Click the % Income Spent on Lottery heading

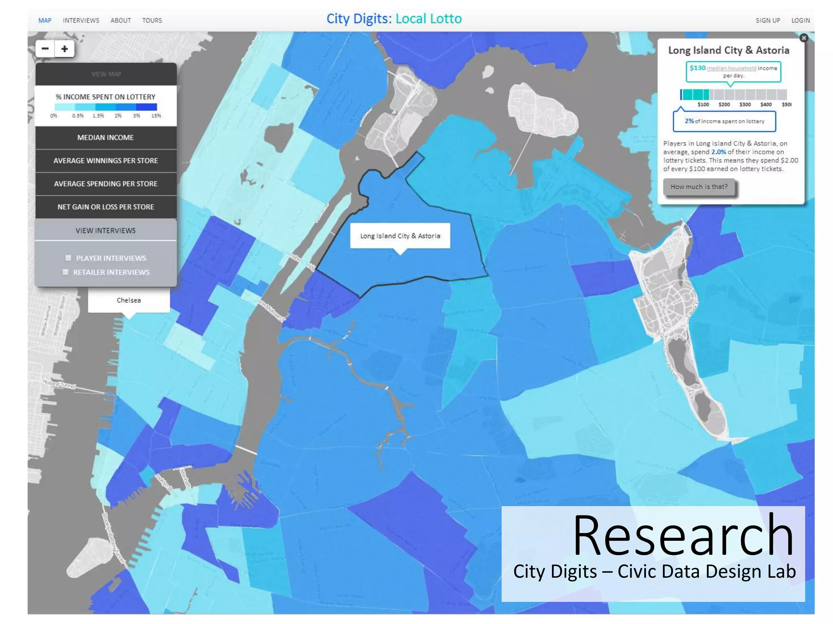coord(106,97)
